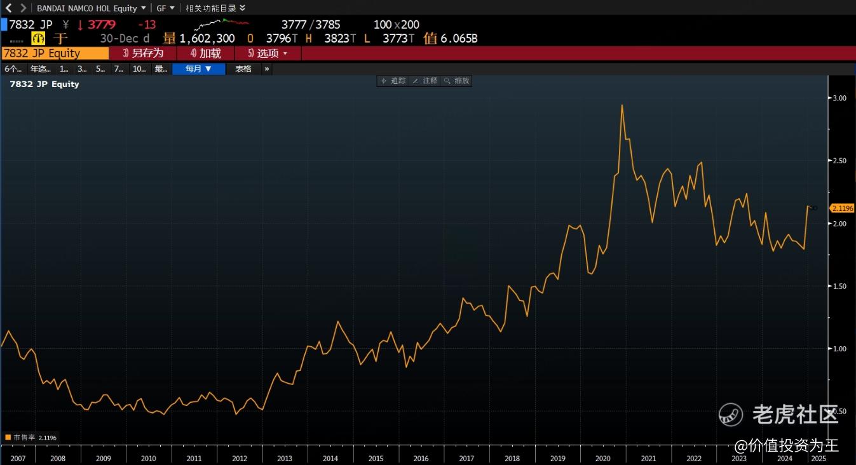Click the 7832 JP Equity chart title
The height and width of the screenshot is (465, 856).
44,84
